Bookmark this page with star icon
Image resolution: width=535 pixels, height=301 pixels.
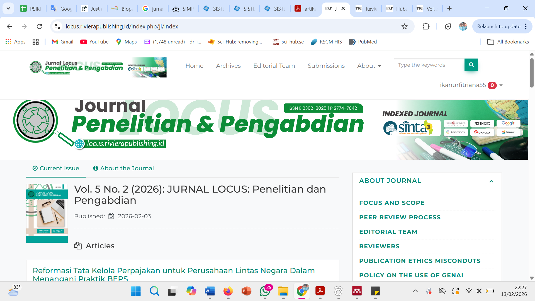tap(404, 26)
